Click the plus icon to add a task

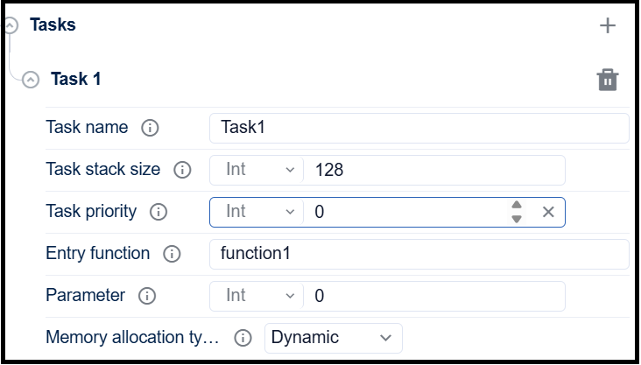click(x=607, y=26)
